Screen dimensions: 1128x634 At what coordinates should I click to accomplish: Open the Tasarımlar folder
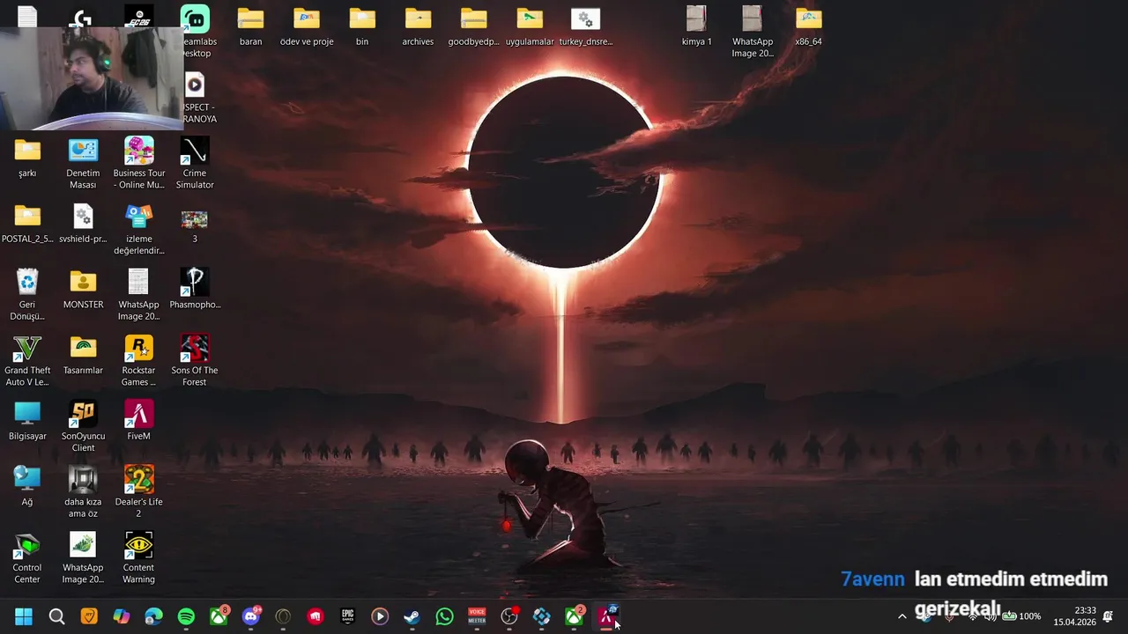point(83,355)
